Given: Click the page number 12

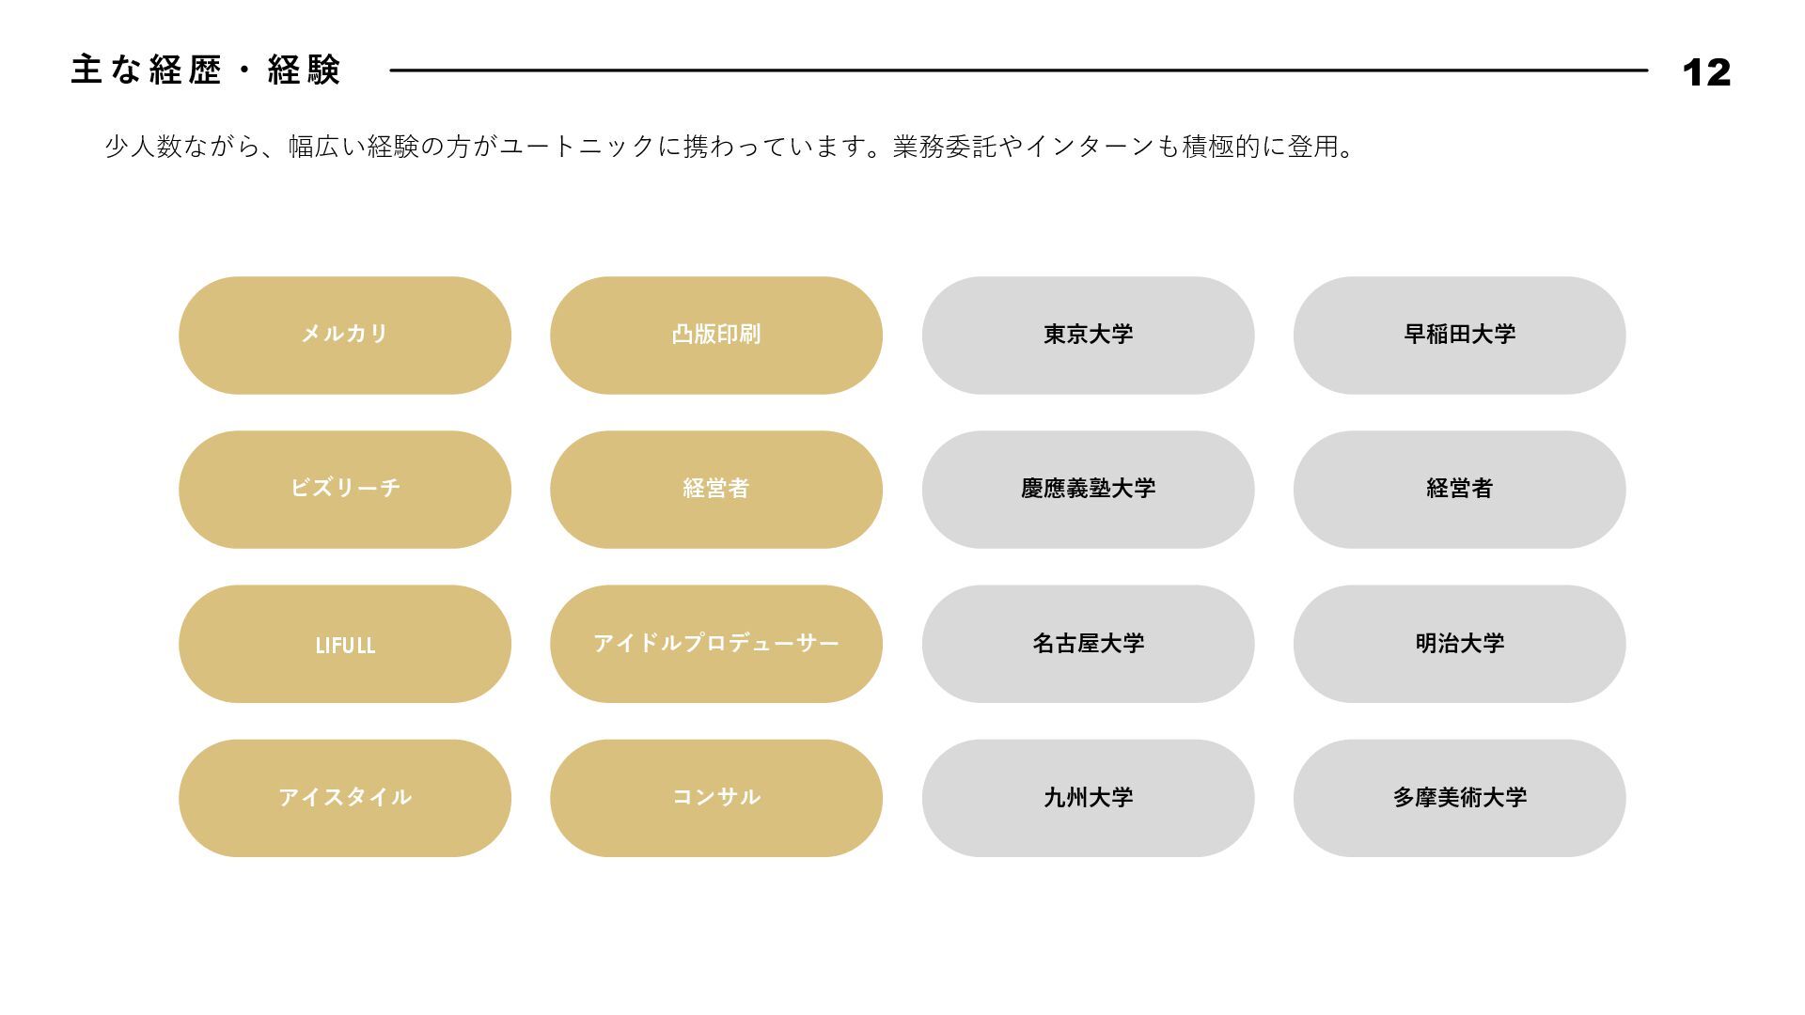Looking at the screenshot, I should tap(1705, 73).
